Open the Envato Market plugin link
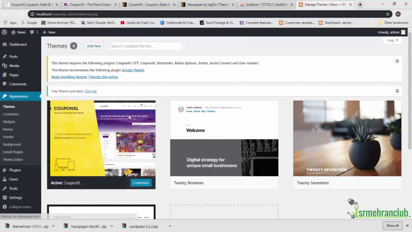412x232 pixels. click(x=133, y=70)
